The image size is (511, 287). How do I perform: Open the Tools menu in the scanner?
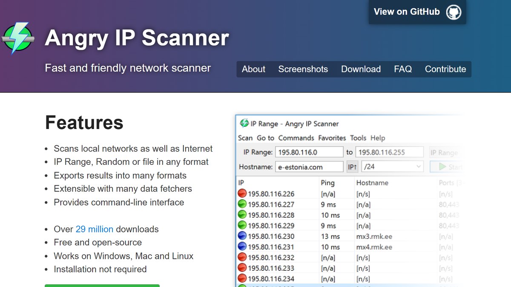coord(358,138)
